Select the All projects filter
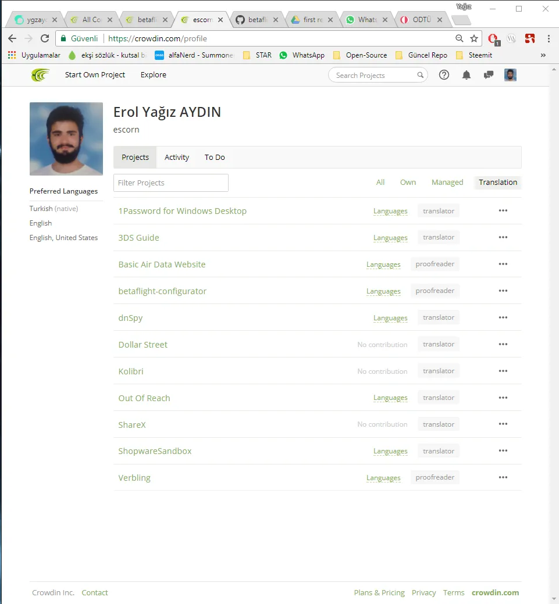Image resolution: width=559 pixels, height=604 pixels. 380,182
